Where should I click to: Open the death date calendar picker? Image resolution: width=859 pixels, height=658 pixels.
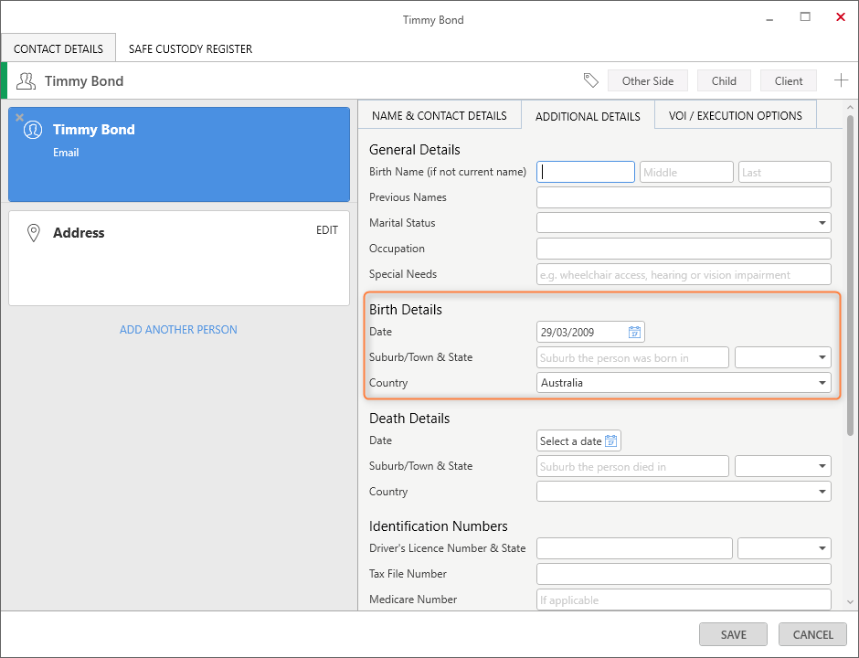611,441
